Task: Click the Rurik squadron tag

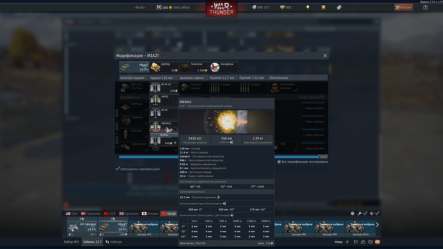Action: [140, 8]
